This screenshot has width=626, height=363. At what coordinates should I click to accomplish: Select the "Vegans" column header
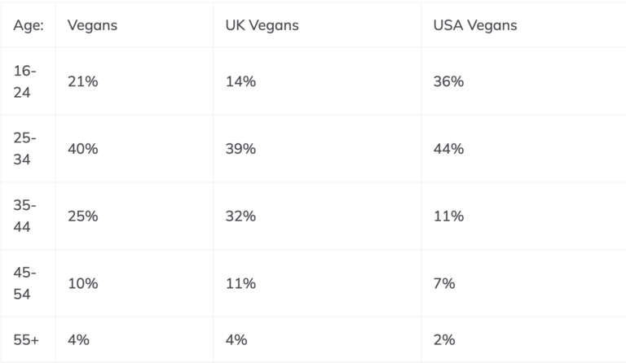(93, 25)
